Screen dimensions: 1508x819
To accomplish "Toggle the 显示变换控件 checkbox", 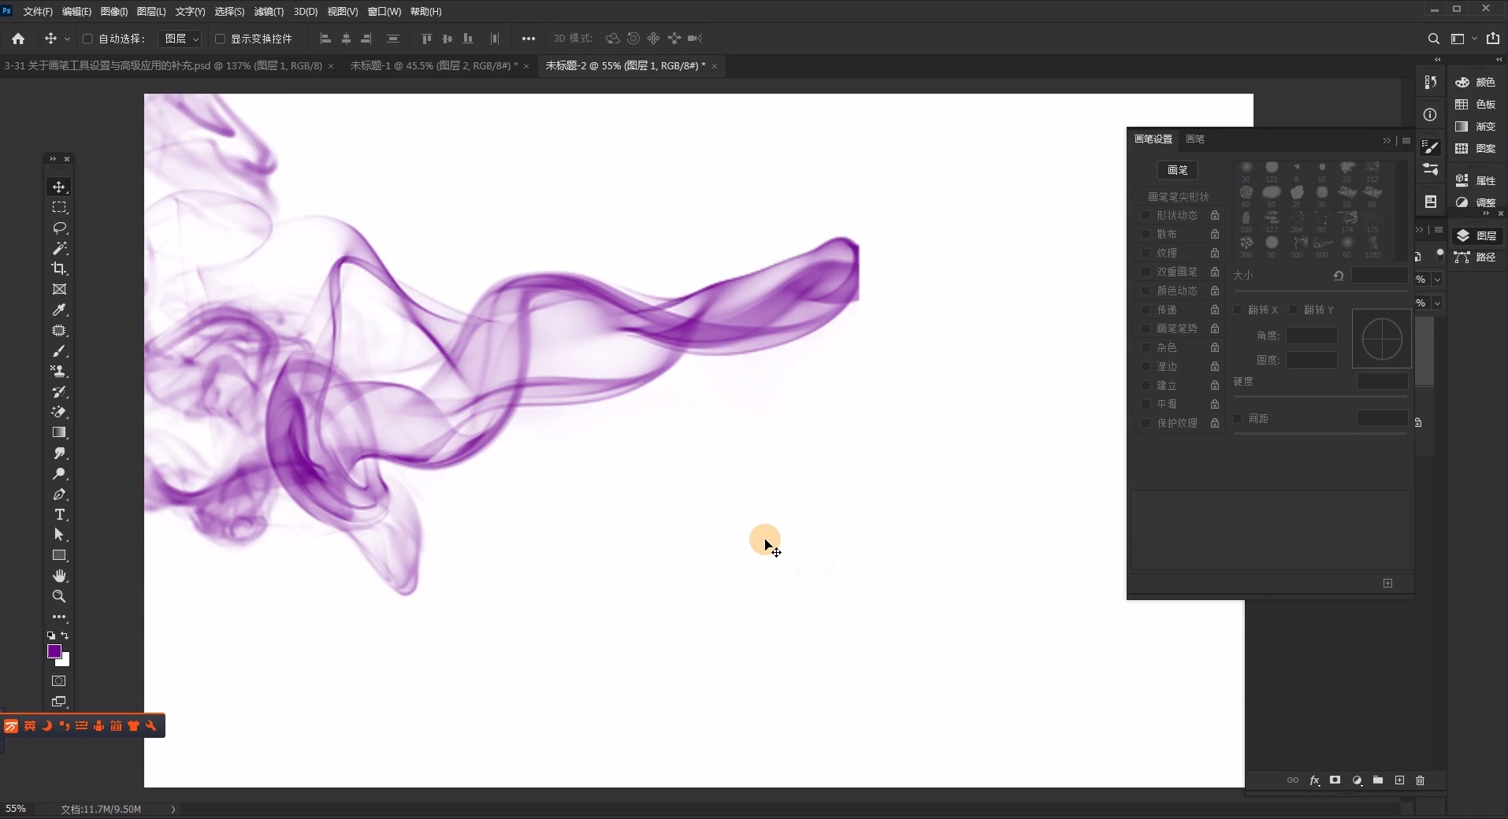I will [x=221, y=39].
